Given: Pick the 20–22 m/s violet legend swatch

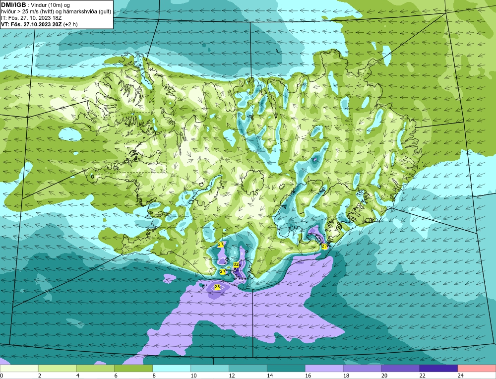Looking at the screenshot, I should (400, 369).
